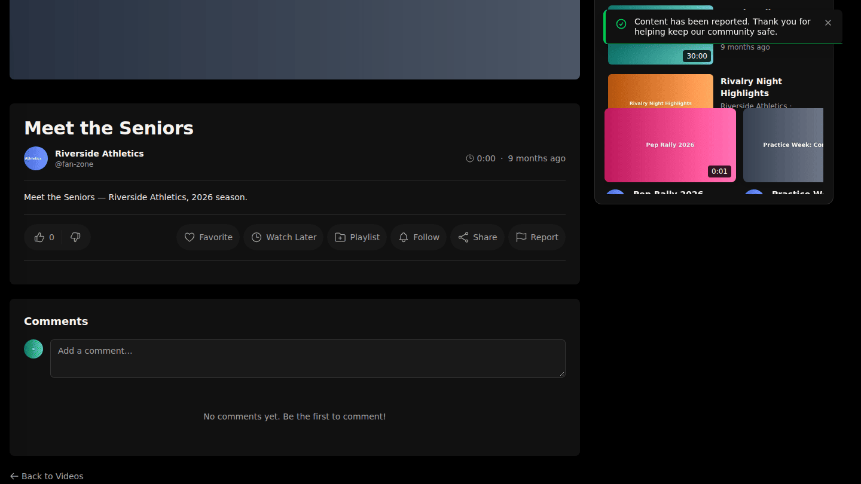The image size is (861, 484).
Task: Open the Share options
Action: coord(477,237)
